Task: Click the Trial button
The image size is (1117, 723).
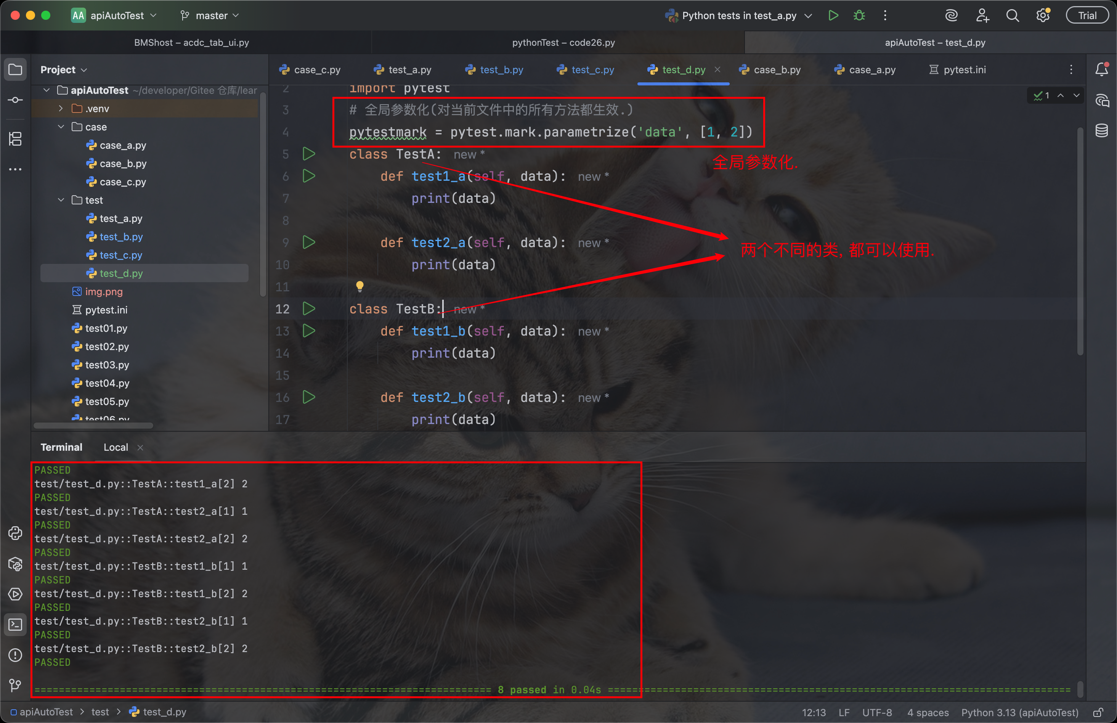Action: tap(1087, 16)
